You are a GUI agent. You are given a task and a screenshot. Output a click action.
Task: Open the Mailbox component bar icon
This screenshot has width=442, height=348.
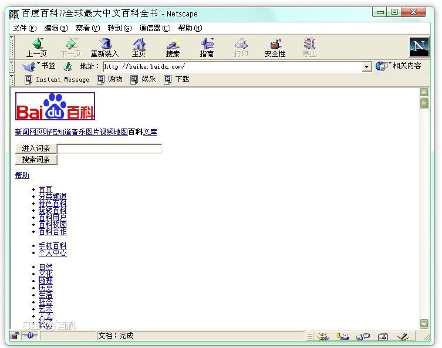coord(343,336)
